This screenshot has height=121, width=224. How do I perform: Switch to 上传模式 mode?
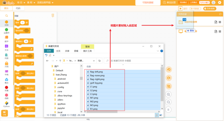tap(194, 3)
